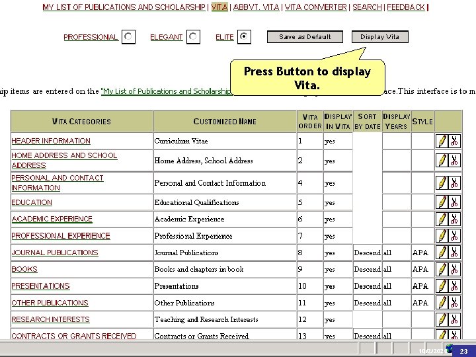Screen dimensions: 476x357
Task: Open My List of Publications and Scholarship menu
Action: 124,7
